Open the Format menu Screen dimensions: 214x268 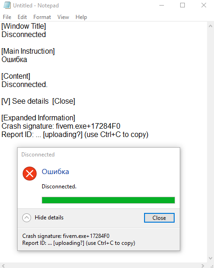(42, 17)
